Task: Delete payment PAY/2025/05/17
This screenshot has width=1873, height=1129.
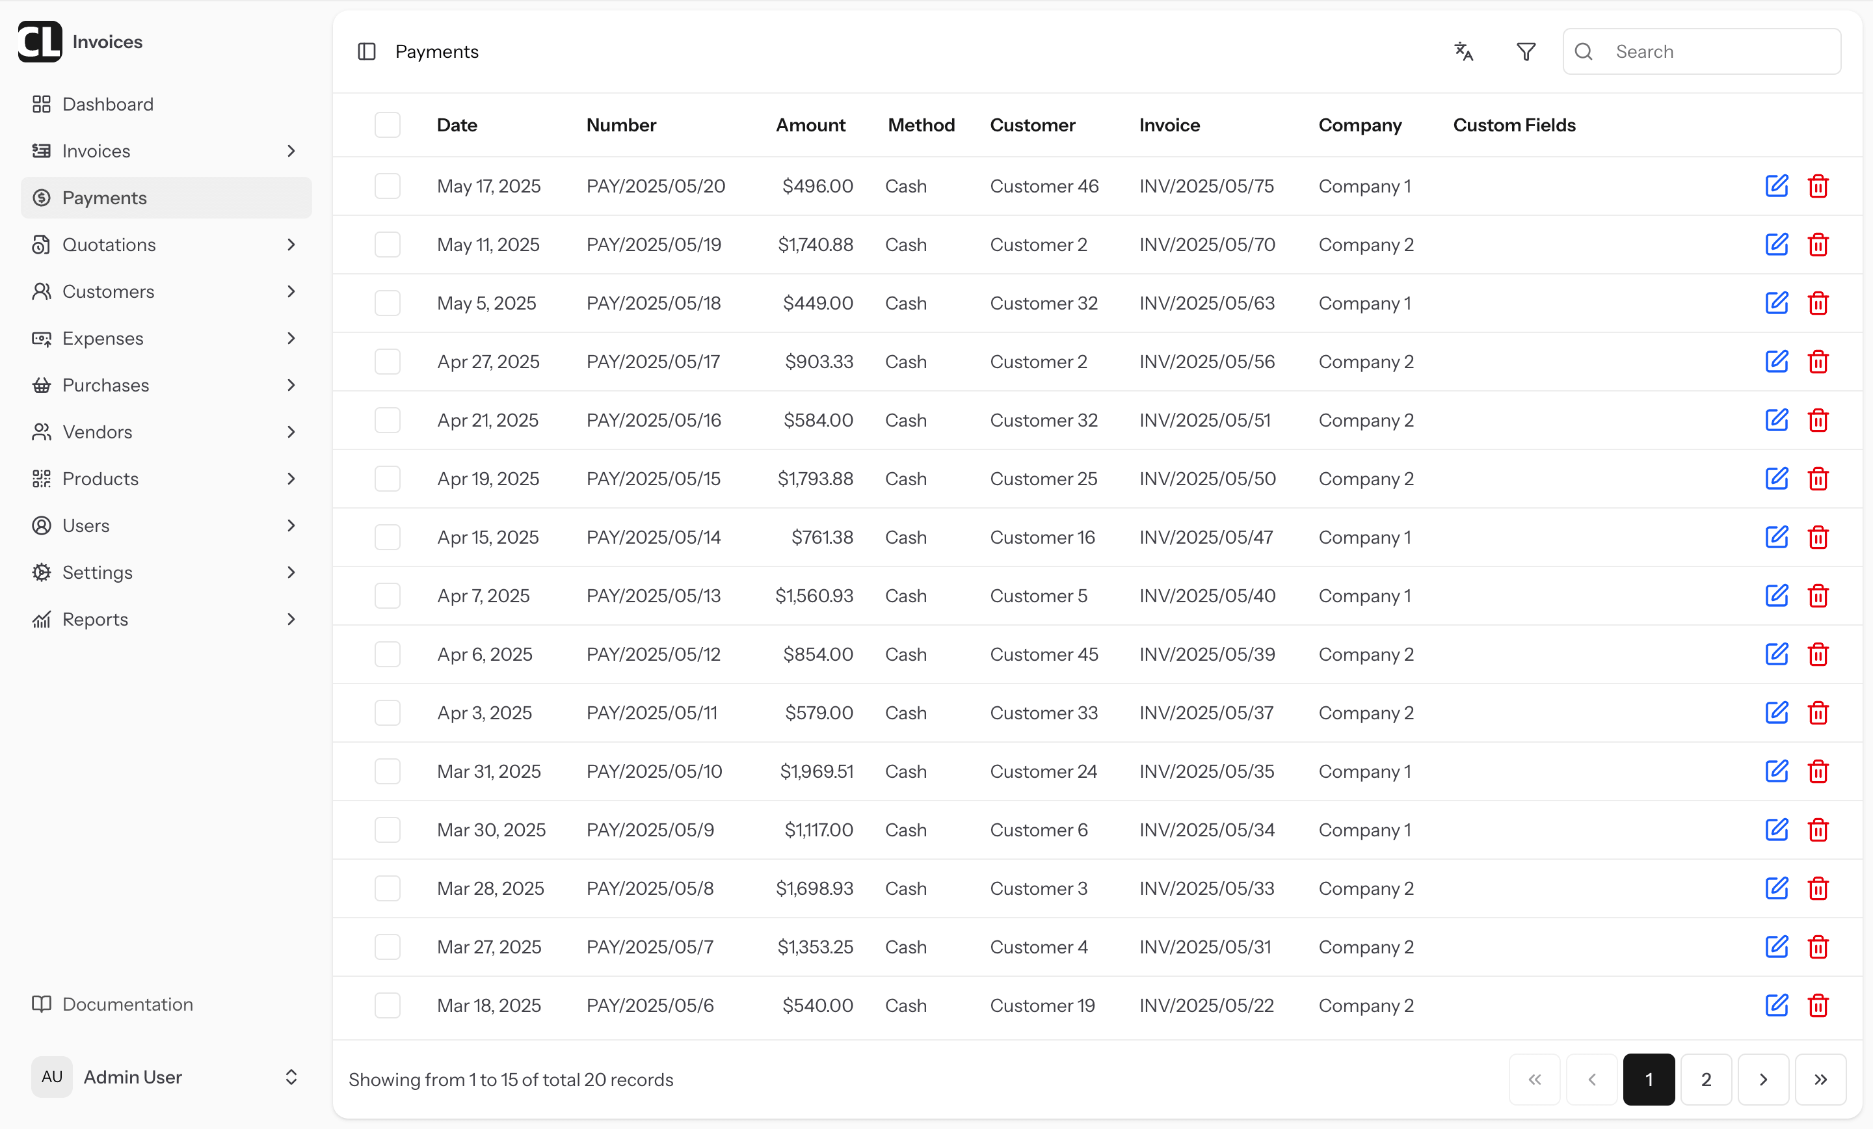Action: coord(1818,361)
